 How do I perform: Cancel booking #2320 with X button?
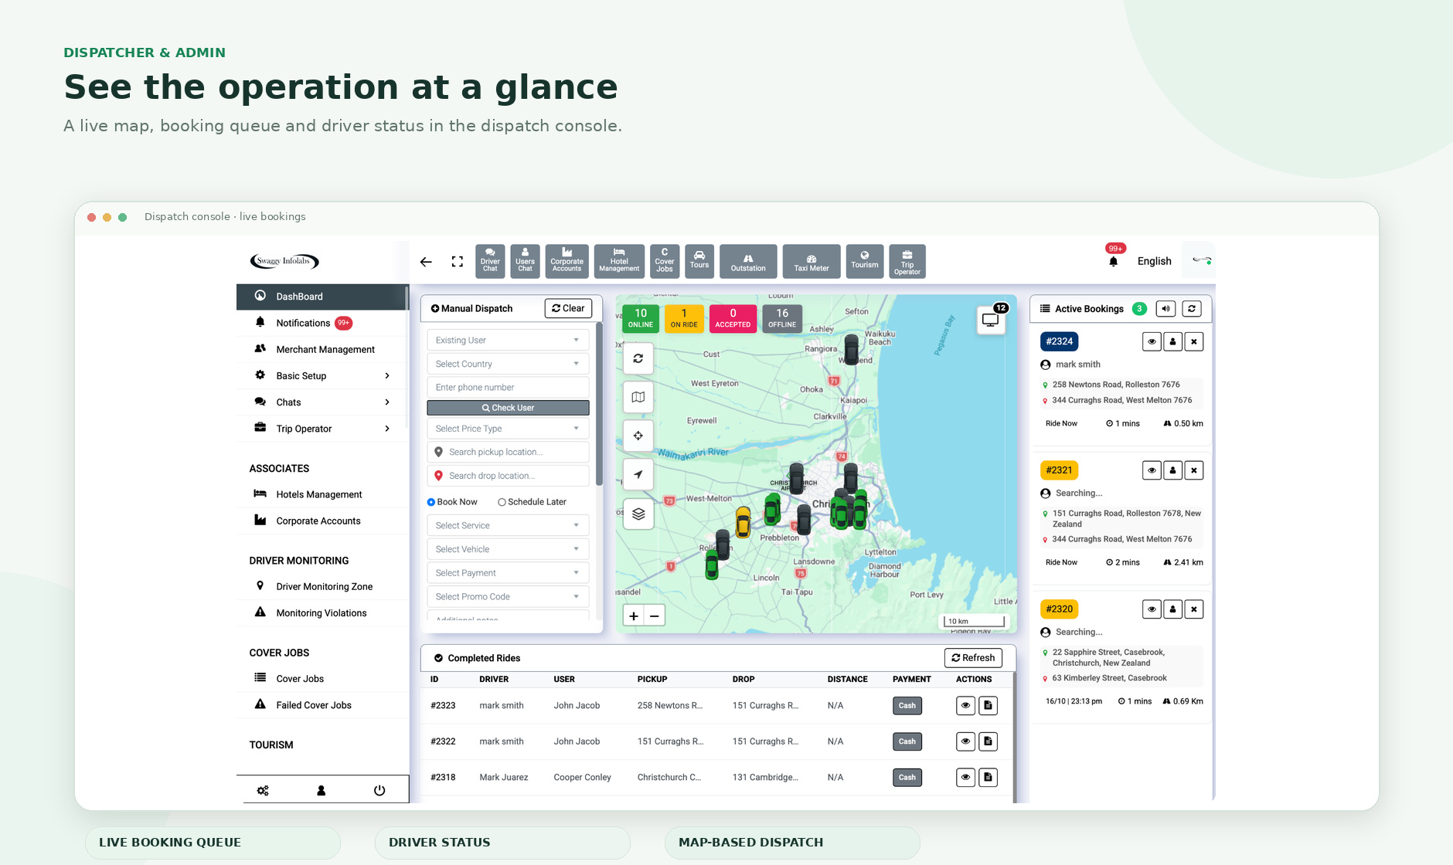(1194, 609)
